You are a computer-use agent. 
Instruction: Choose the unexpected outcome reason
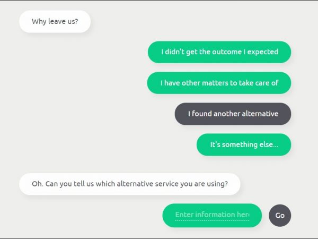click(x=219, y=52)
